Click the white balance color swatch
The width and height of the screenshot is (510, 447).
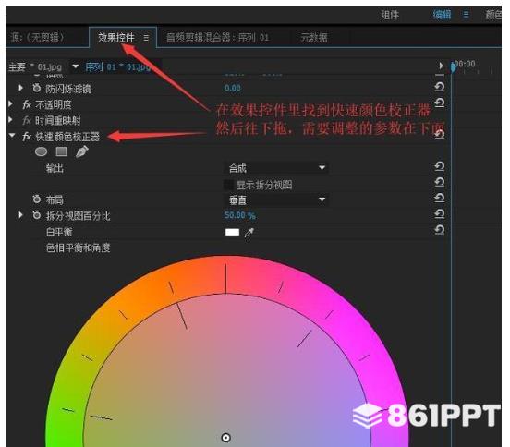pyautogui.click(x=232, y=232)
